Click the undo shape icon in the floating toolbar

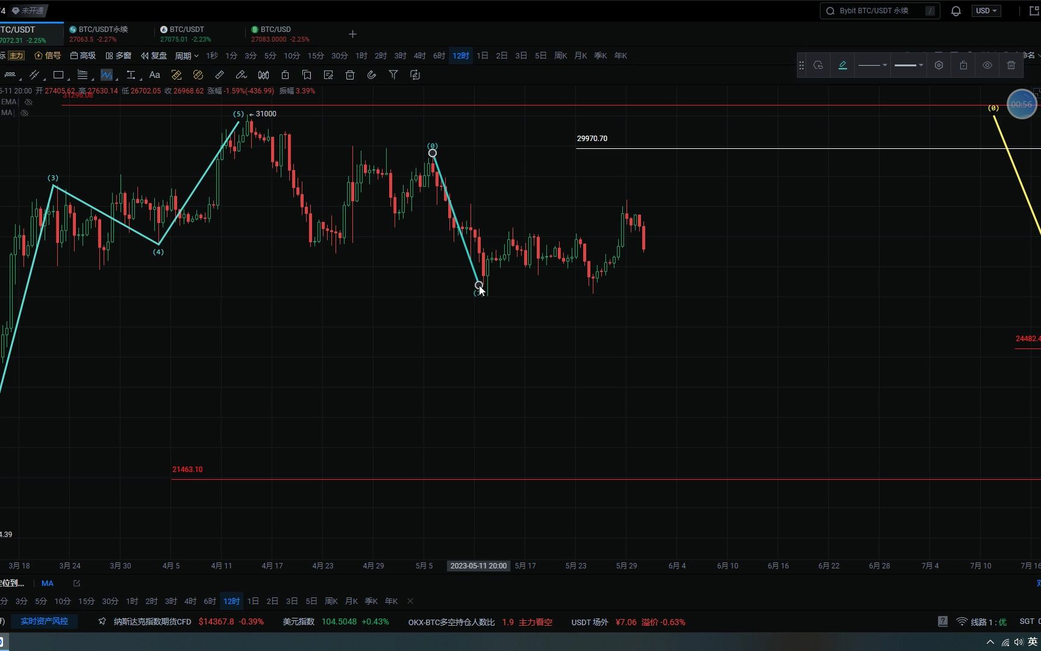818,65
